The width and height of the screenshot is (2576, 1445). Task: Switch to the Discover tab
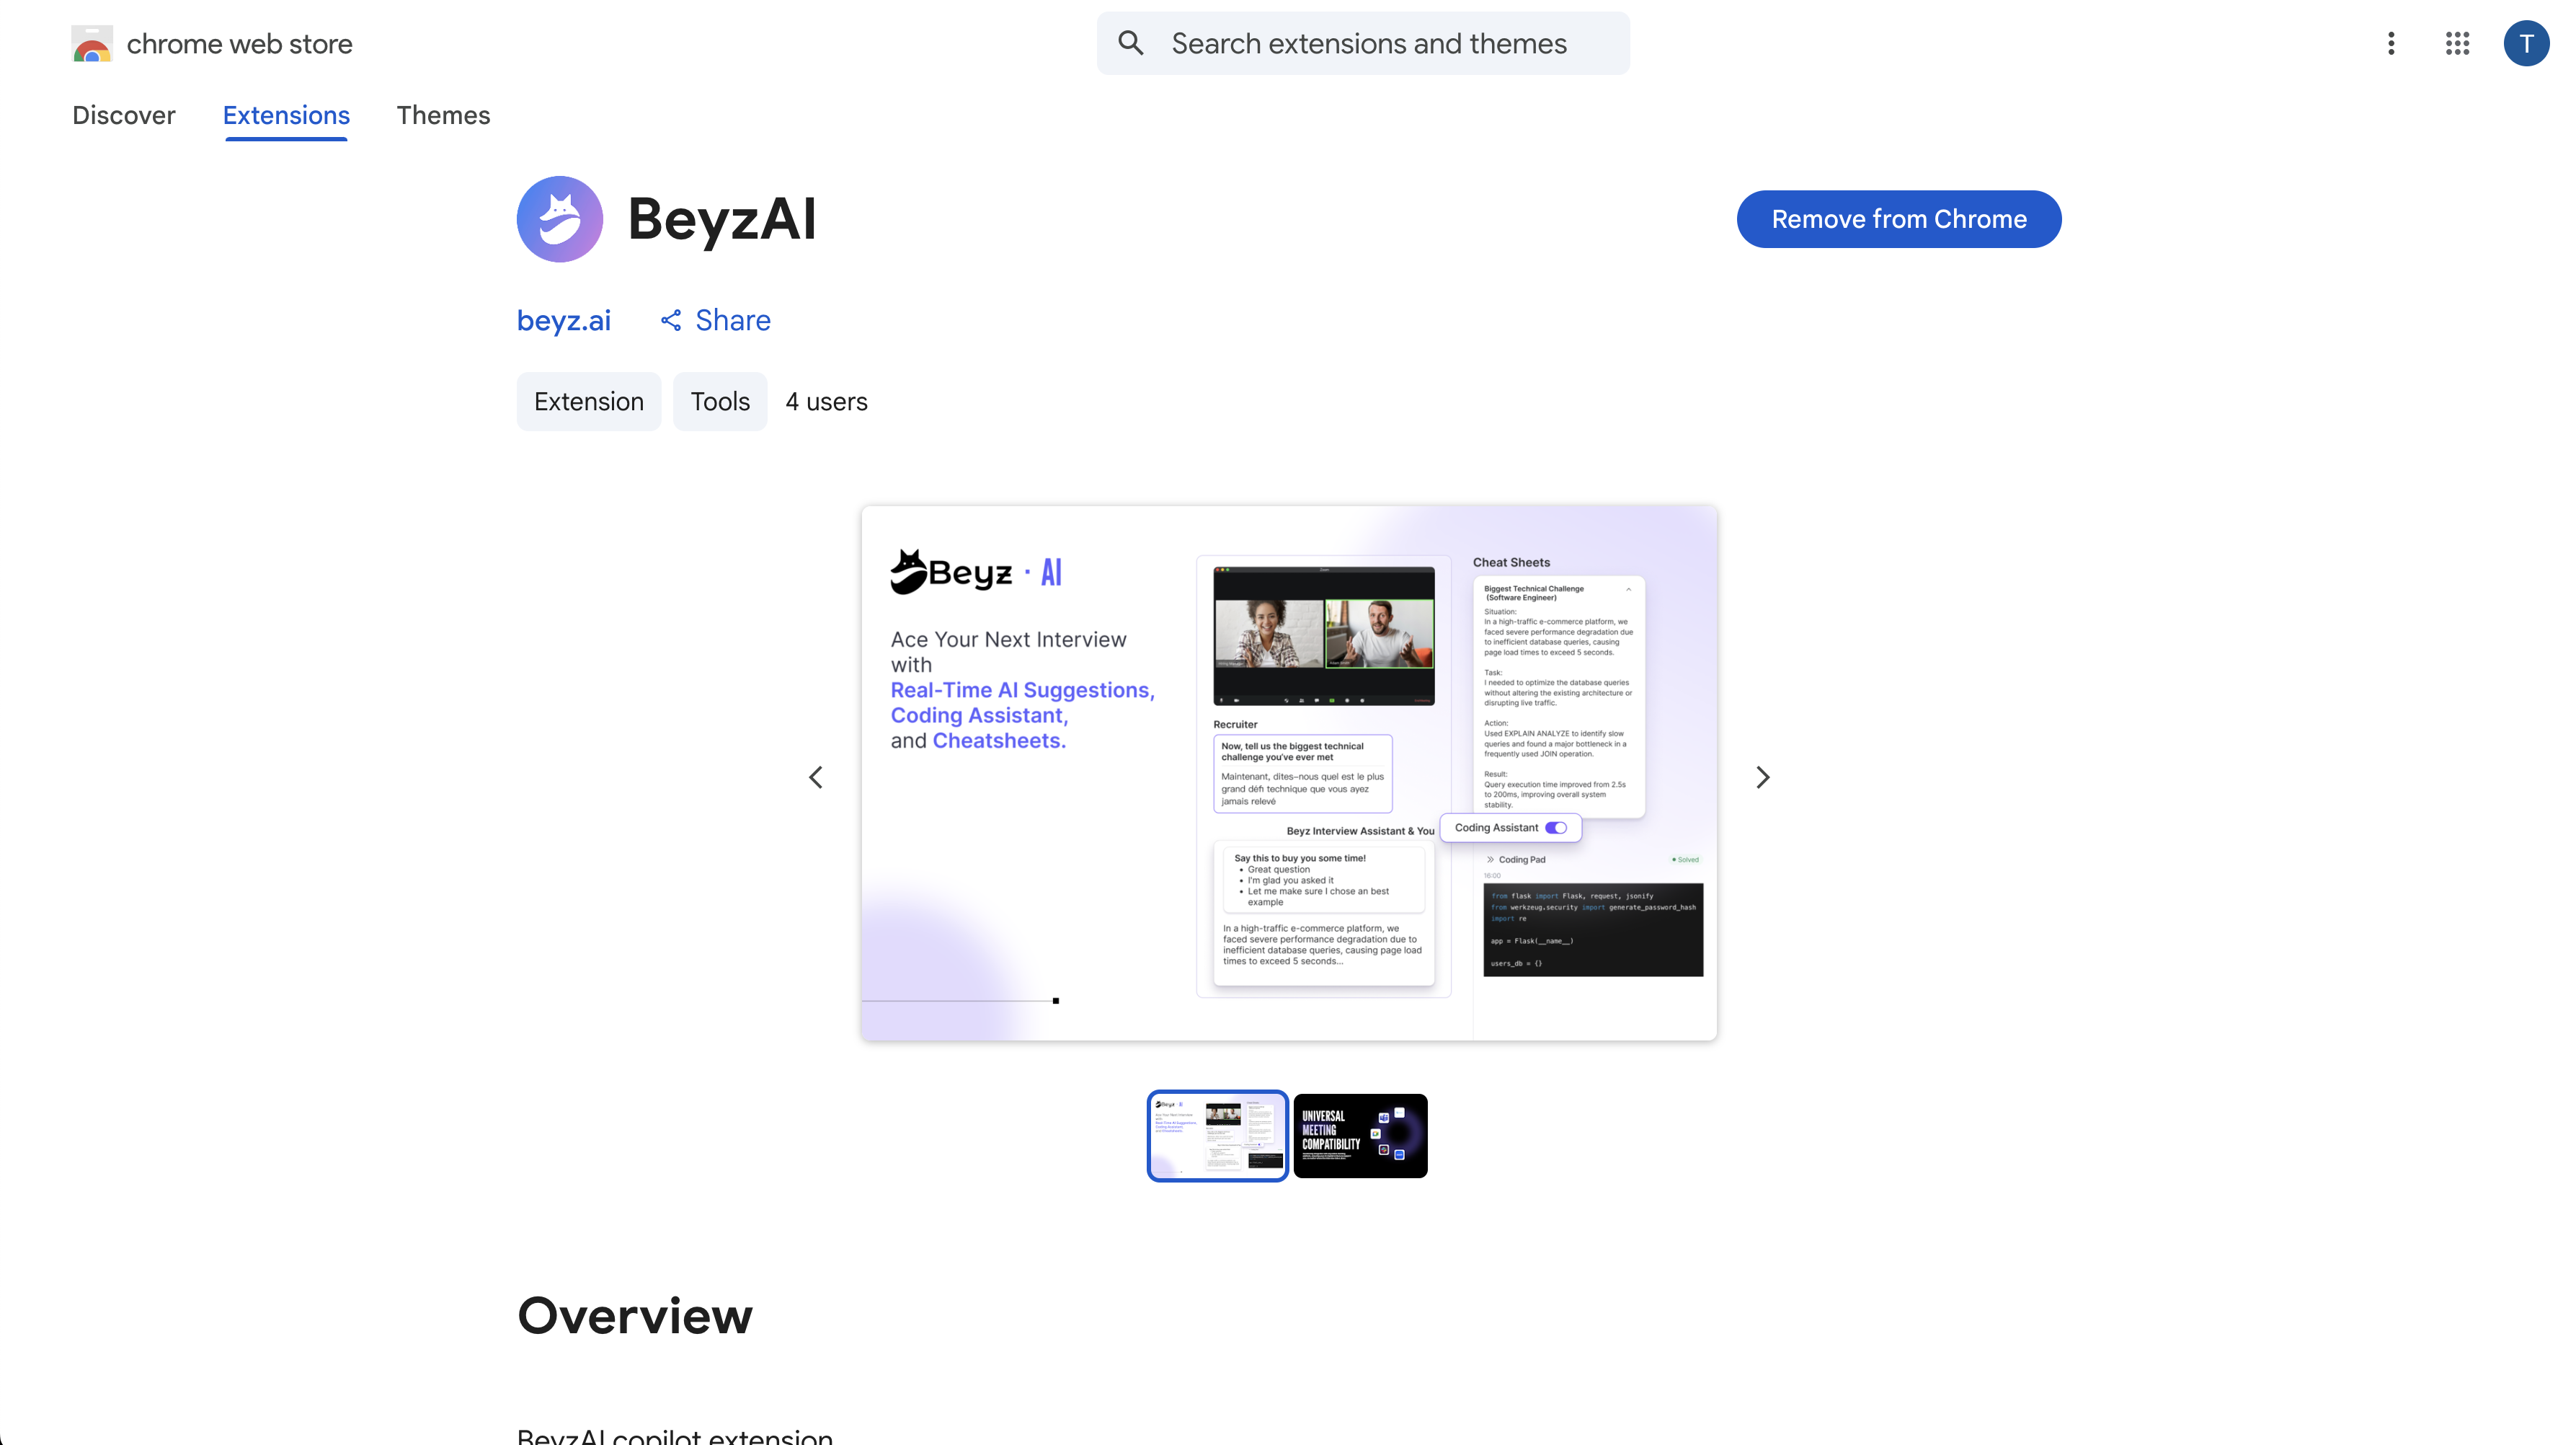123,115
